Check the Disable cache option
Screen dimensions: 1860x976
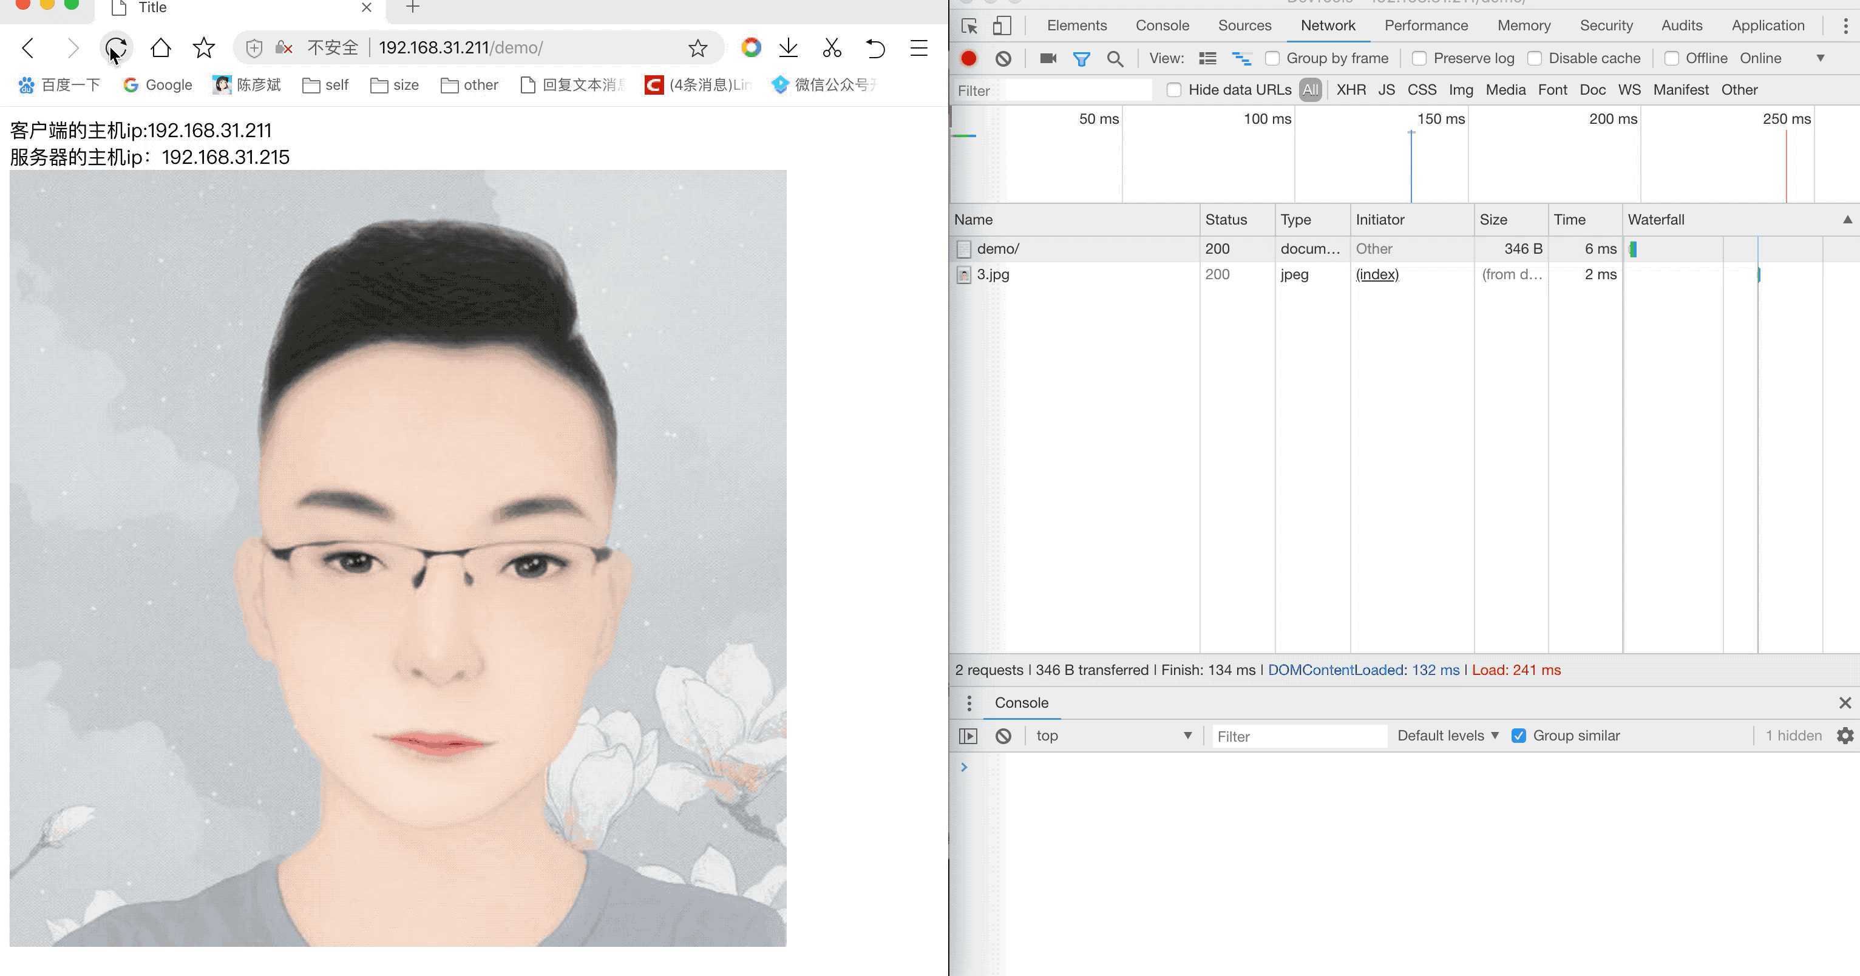click(x=1535, y=58)
